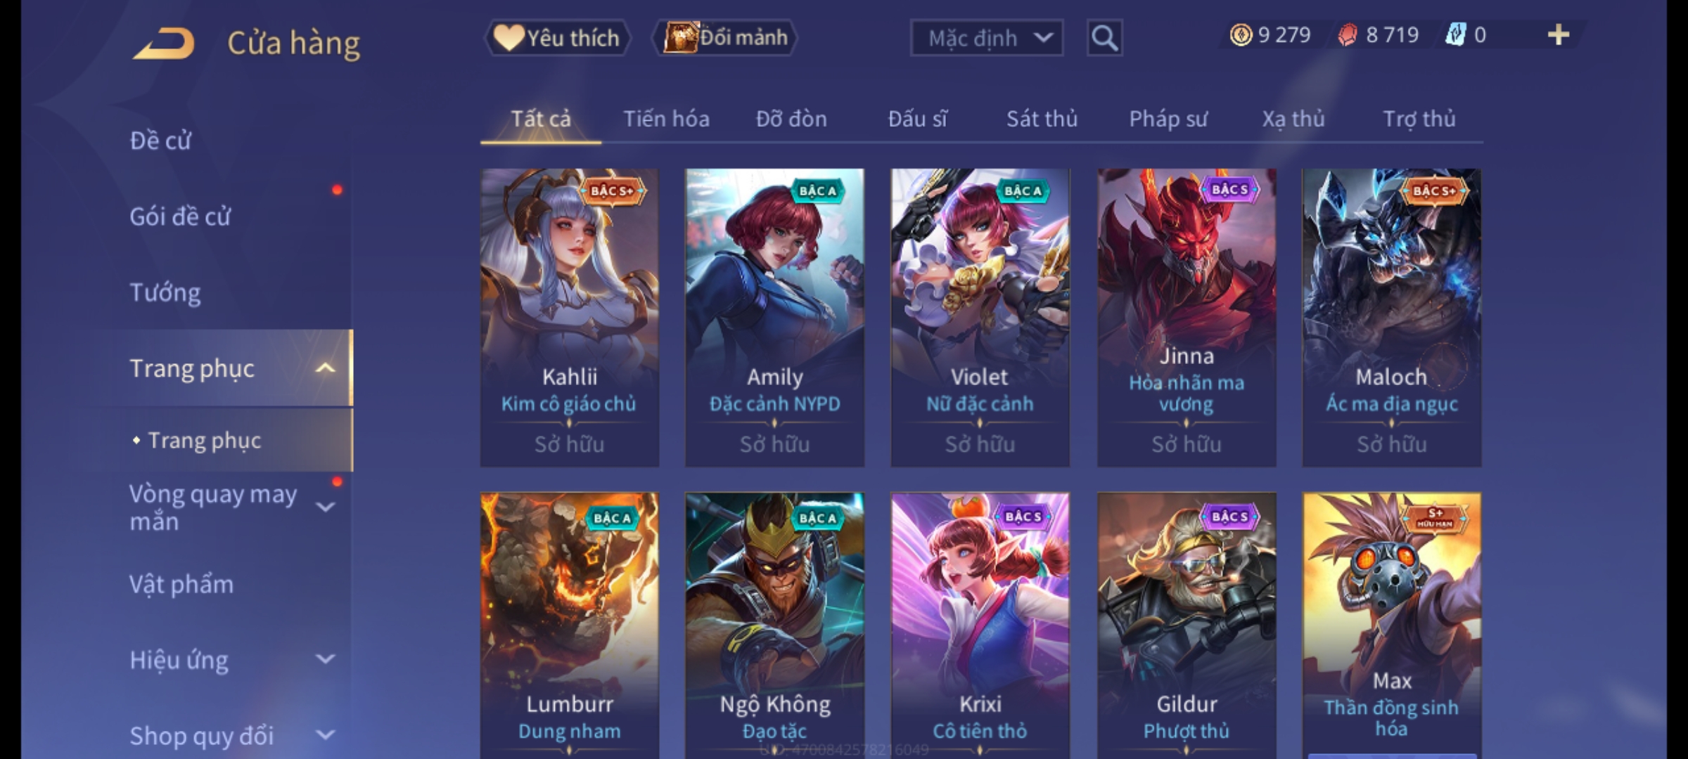This screenshot has height=759, width=1688.
Task: Open Yêu thích favorites heart button
Action: coord(558,38)
